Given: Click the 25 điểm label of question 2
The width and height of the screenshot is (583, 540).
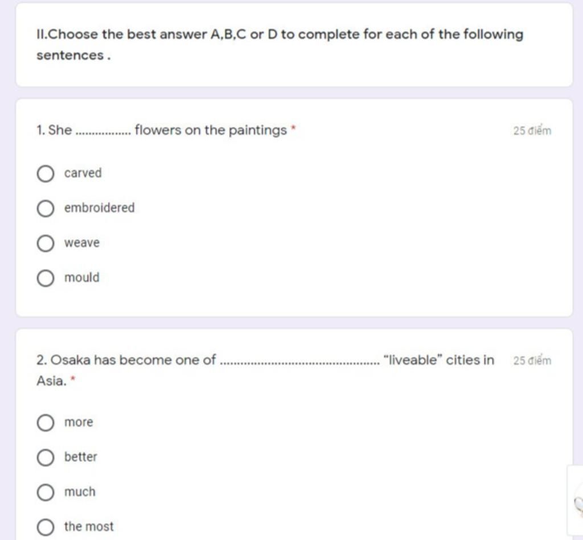Looking at the screenshot, I should pyautogui.click(x=532, y=360).
